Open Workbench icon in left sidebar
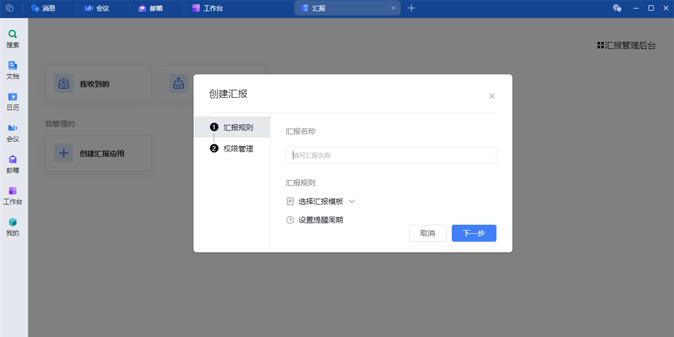Image resolution: width=674 pixels, height=337 pixels. 12,191
